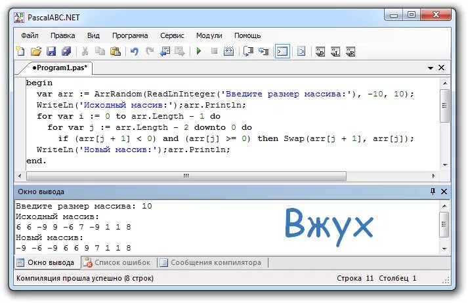
Task: Click the 'Исходный массив:' output line
Action: 57,216
